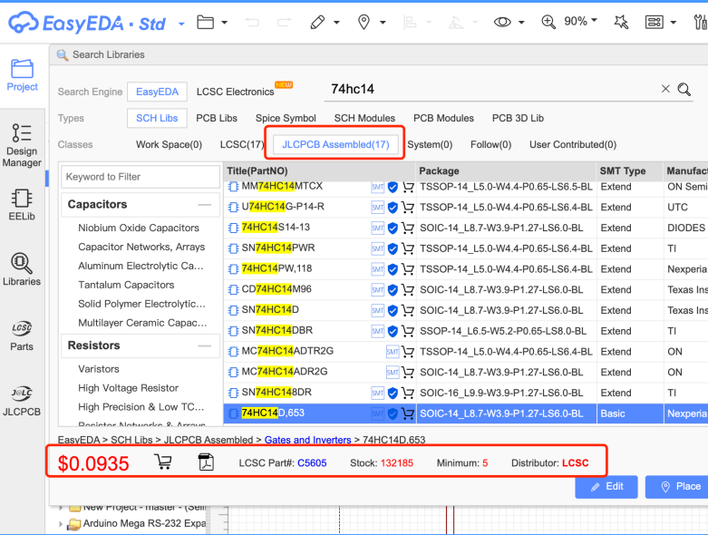The width and height of the screenshot is (708, 535).
Task: Click the Edit button
Action: 606,486
